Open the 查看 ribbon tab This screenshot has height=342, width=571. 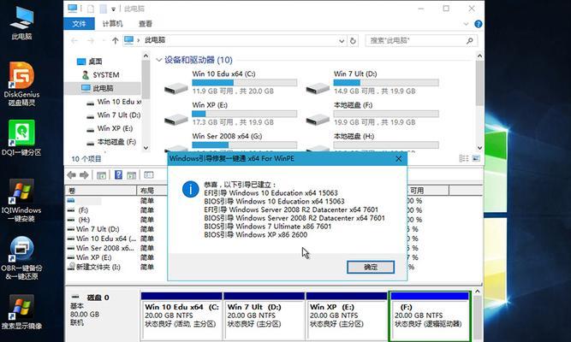(146, 24)
